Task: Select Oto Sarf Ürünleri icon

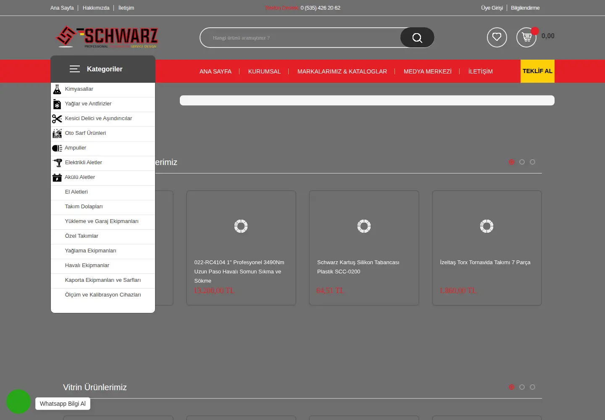Action: (57, 134)
